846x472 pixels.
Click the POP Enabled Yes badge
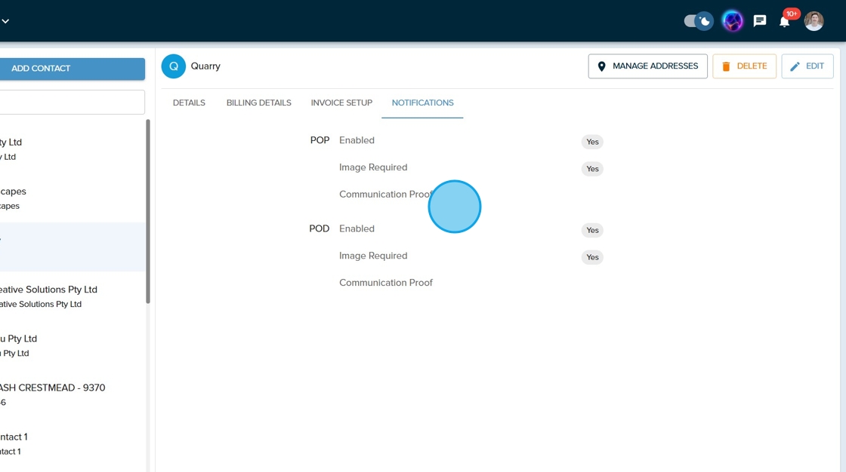pyautogui.click(x=592, y=142)
